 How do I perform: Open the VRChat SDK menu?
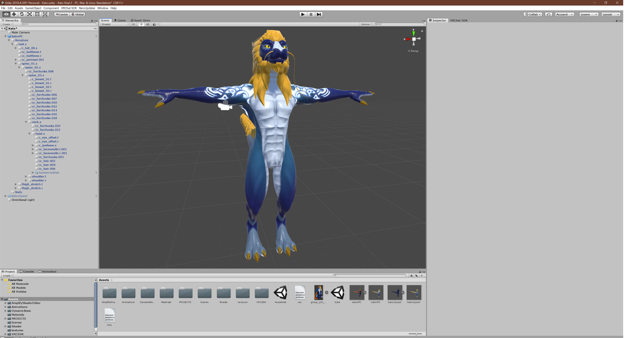coord(69,8)
